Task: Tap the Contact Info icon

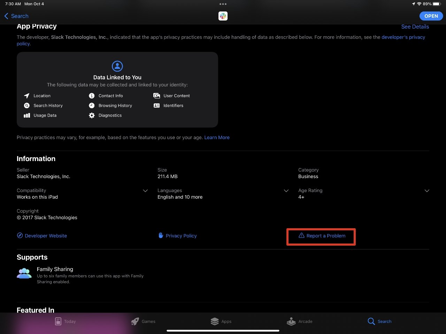Action: (92, 96)
